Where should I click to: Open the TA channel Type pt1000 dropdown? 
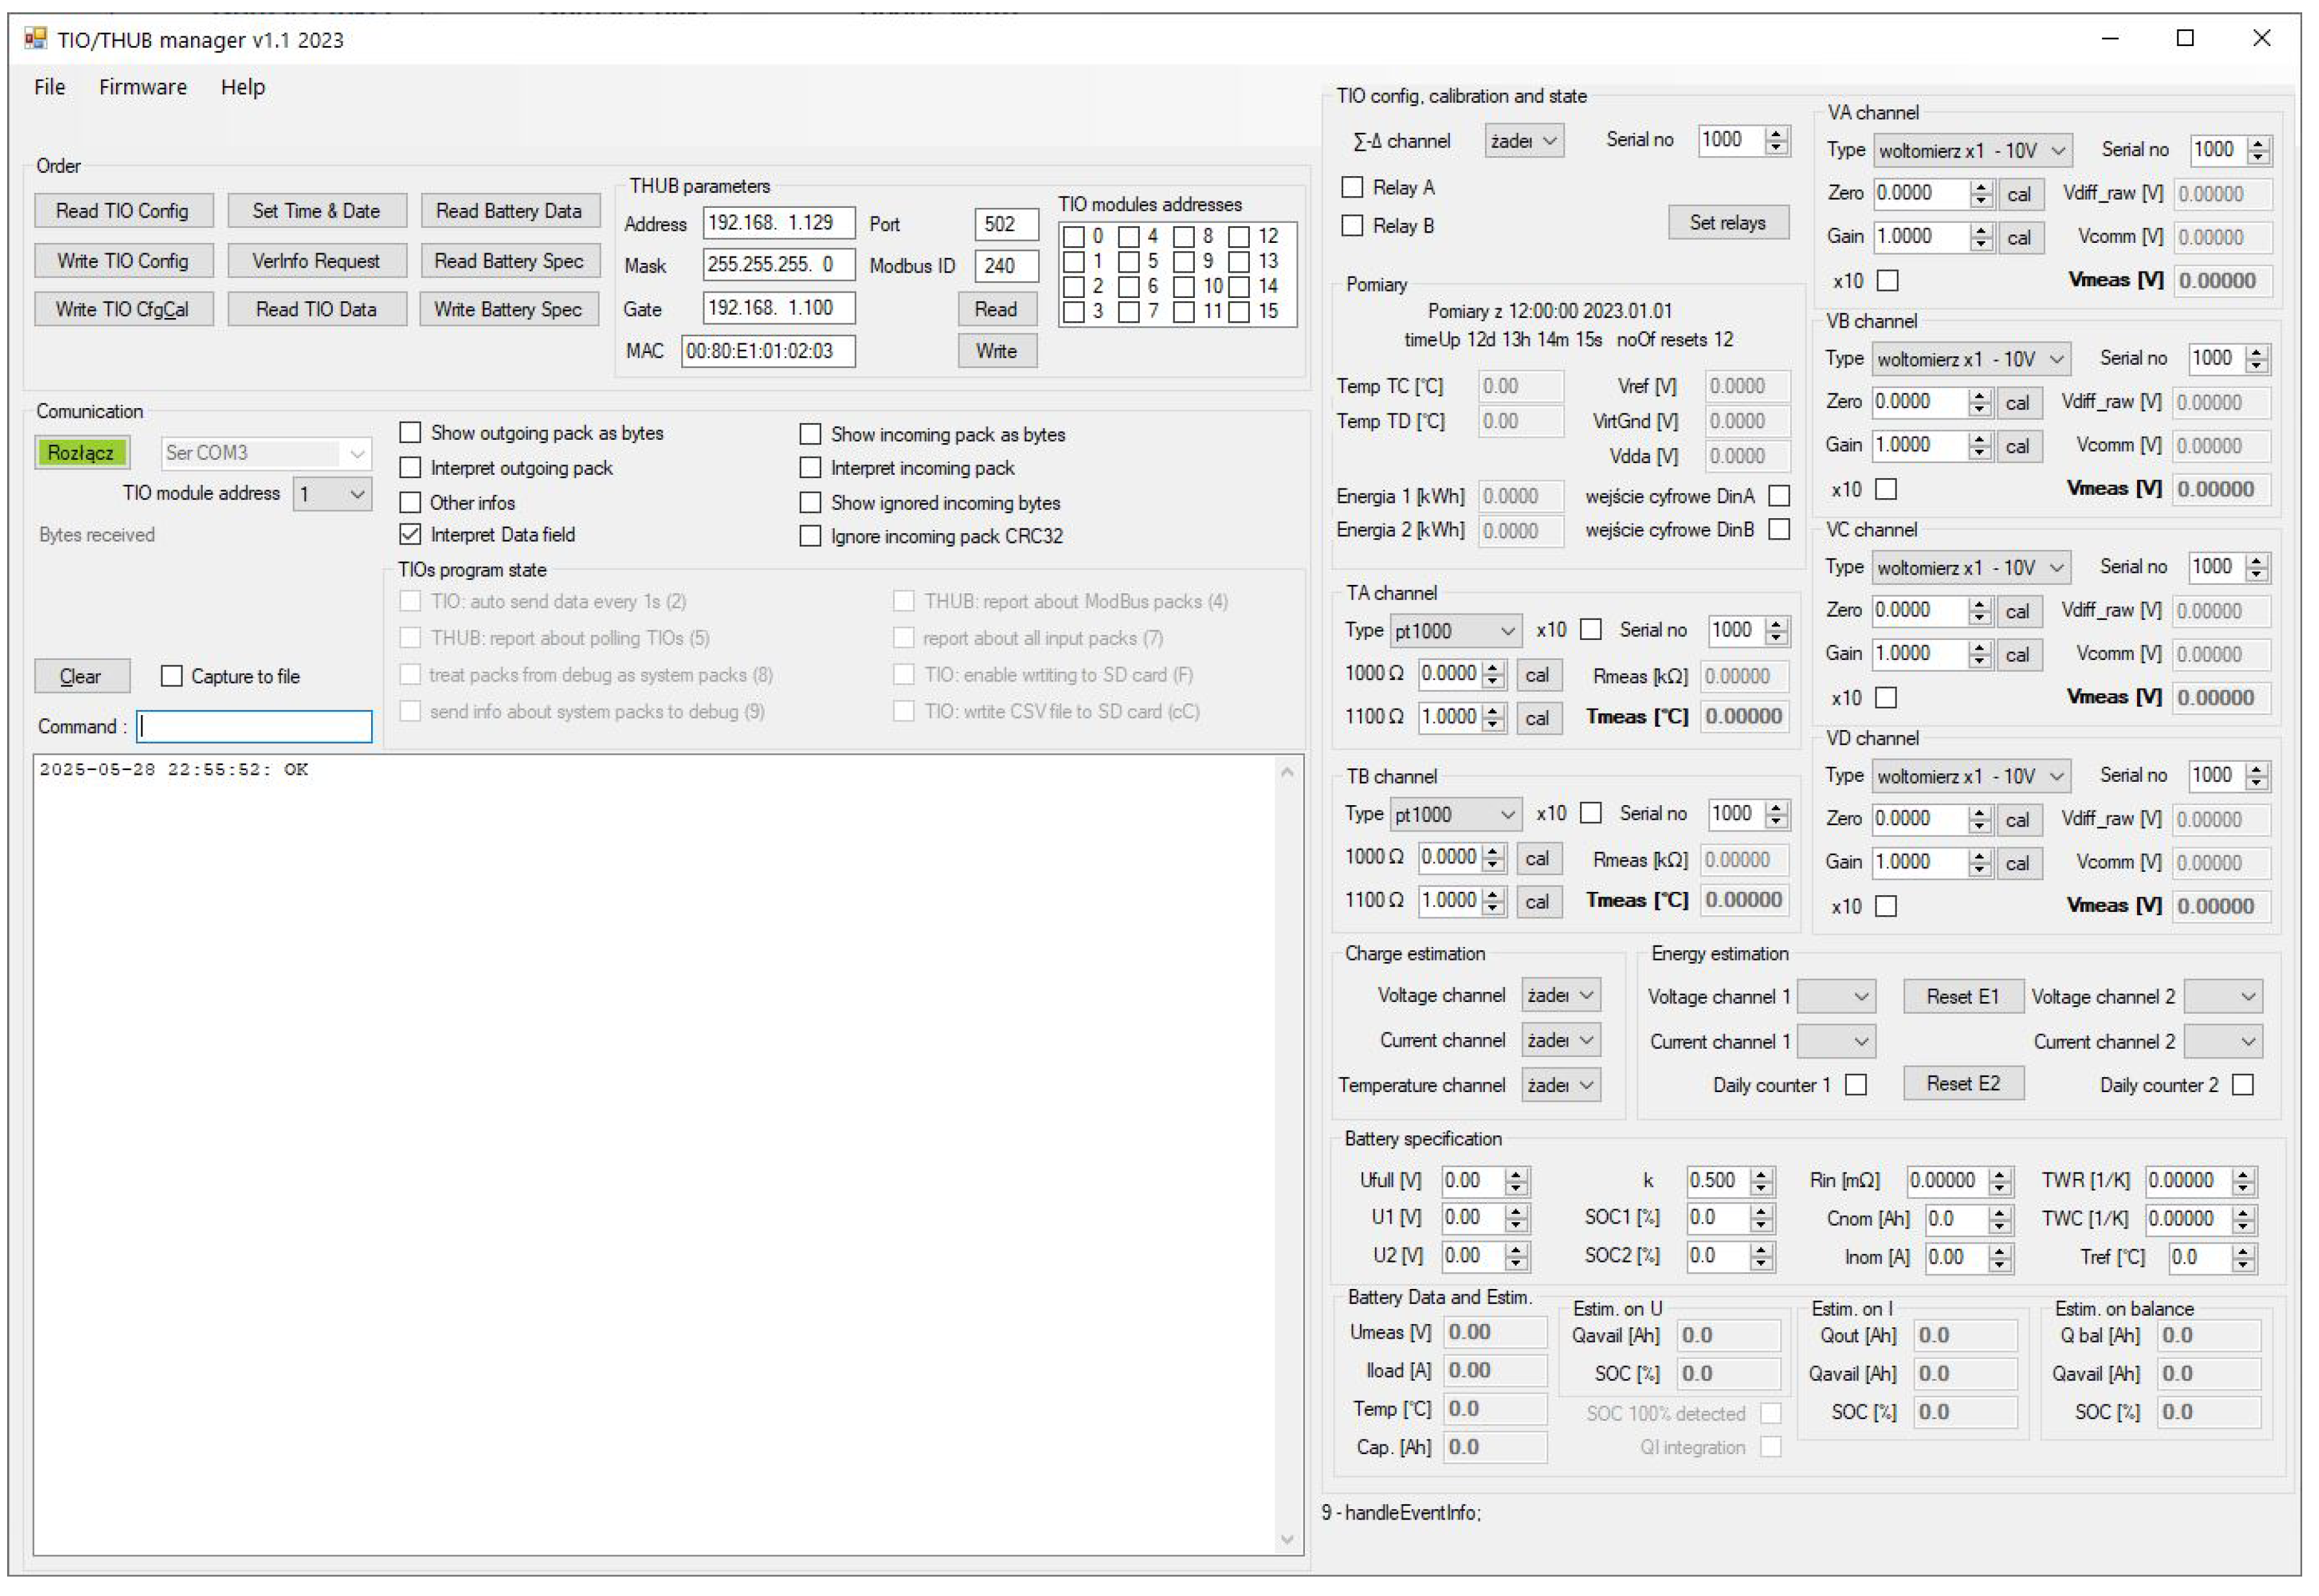pyautogui.click(x=1457, y=632)
